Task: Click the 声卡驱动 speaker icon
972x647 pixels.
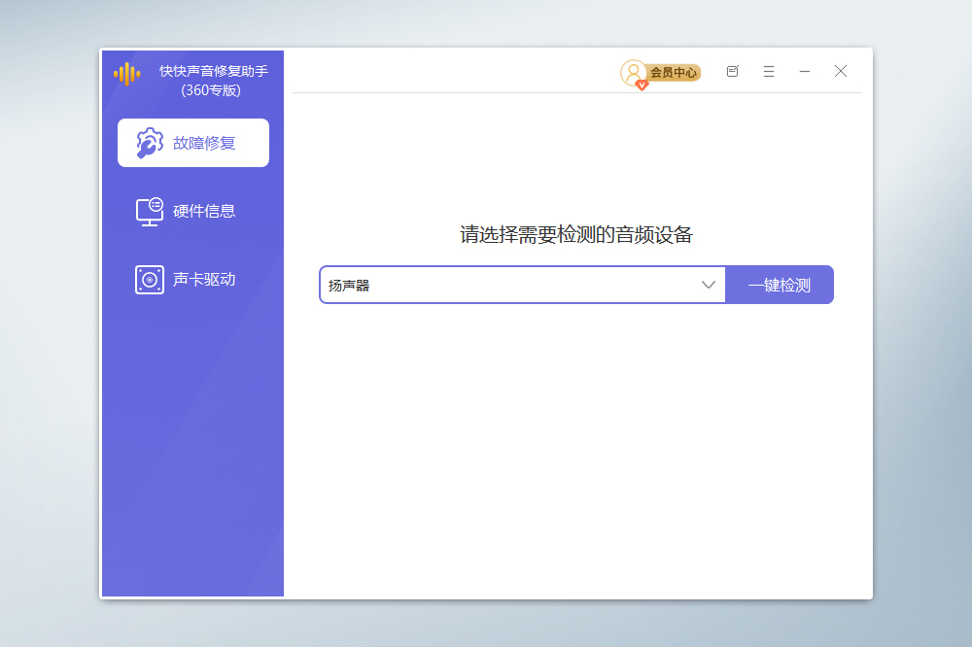Action: (149, 280)
